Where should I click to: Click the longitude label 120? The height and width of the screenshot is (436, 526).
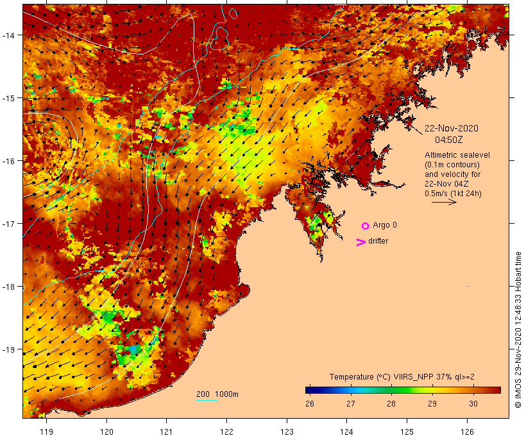tap(106, 432)
